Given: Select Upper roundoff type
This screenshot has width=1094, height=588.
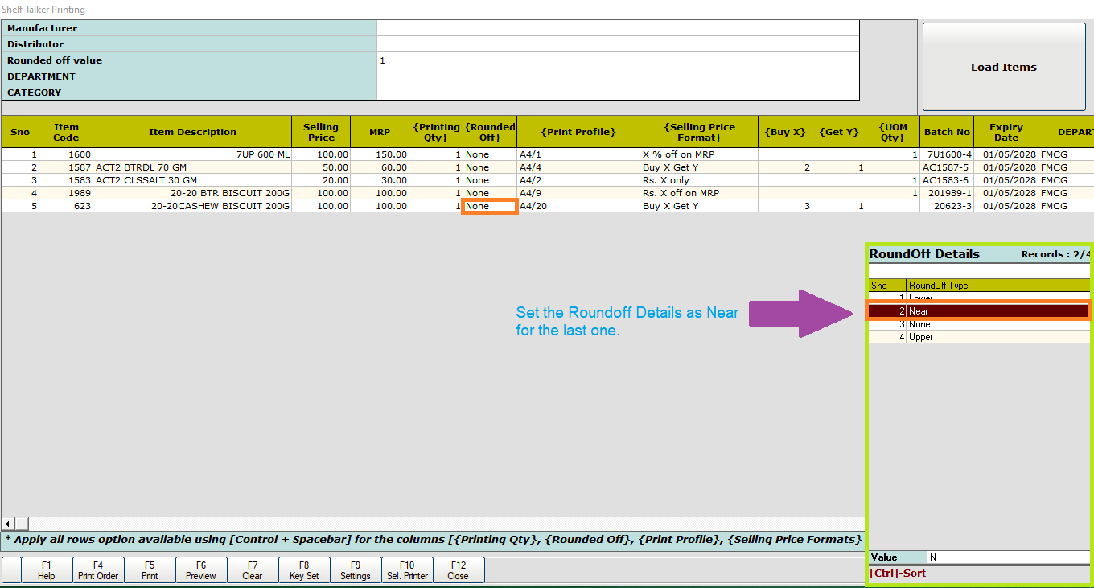Looking at the screenshot, I should 979,337.
